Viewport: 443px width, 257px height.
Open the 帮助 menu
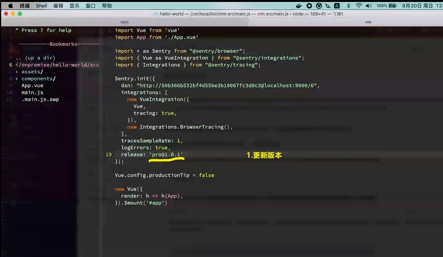(x=107, y=6)
